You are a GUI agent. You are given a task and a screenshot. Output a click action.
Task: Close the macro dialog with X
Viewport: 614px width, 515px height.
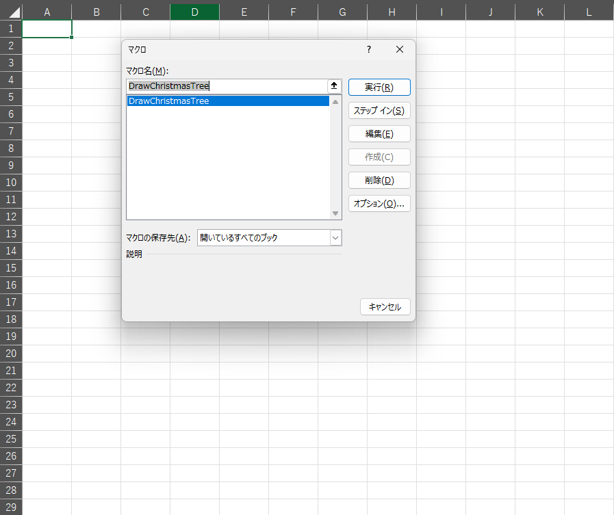400,49
